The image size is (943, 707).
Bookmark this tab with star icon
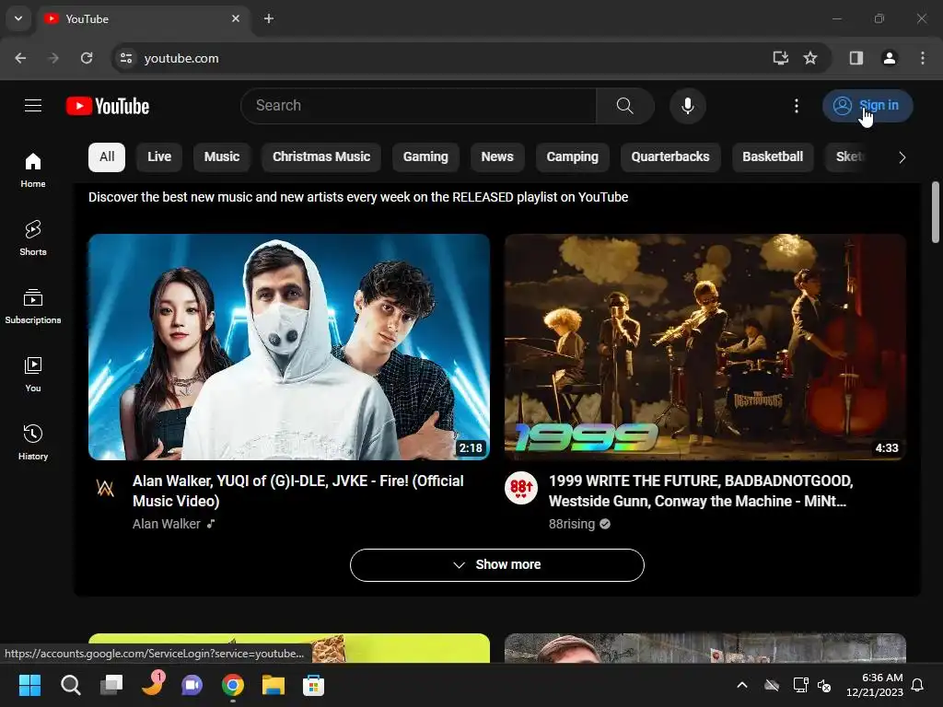click(810, 58)
